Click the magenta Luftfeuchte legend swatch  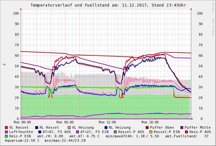[x=6, y=132]
